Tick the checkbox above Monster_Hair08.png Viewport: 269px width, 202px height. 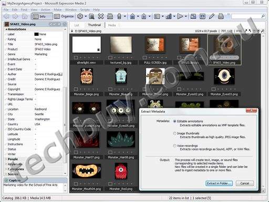(110, 152)
